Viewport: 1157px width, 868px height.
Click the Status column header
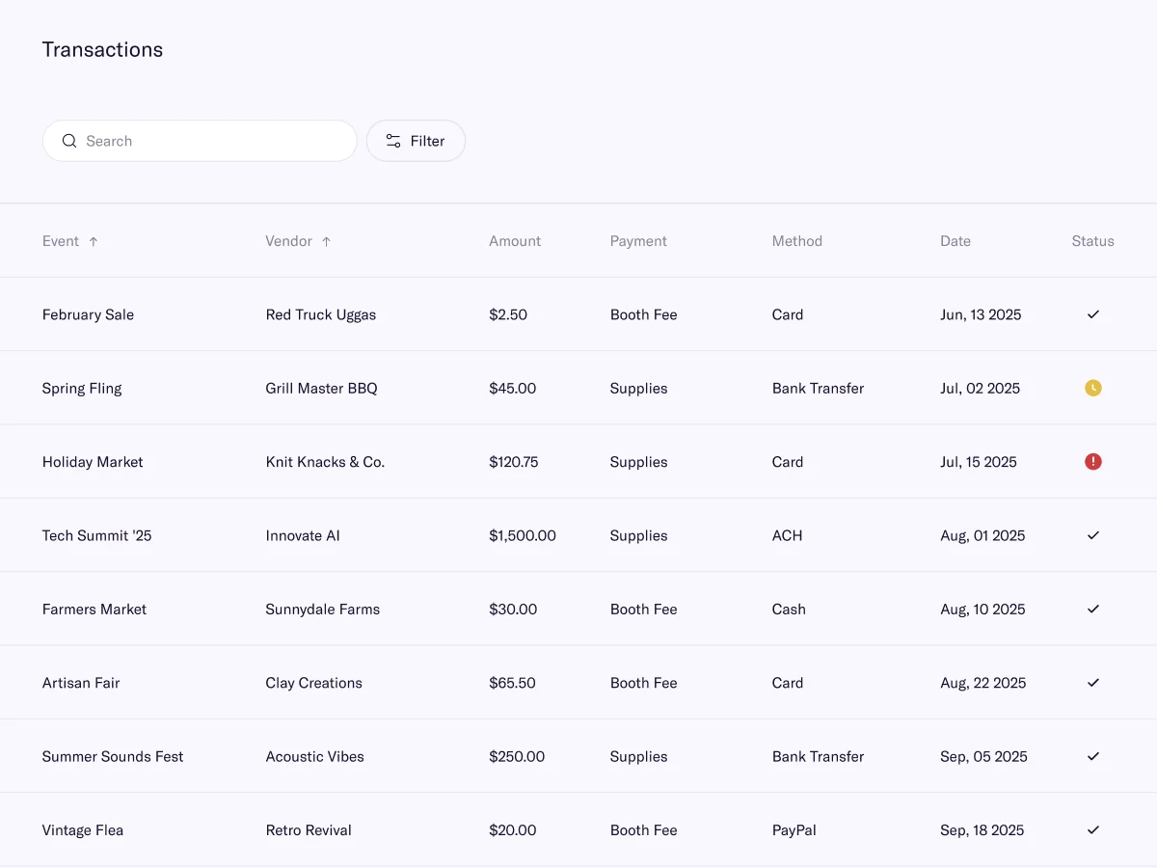tap(1092, 241)
